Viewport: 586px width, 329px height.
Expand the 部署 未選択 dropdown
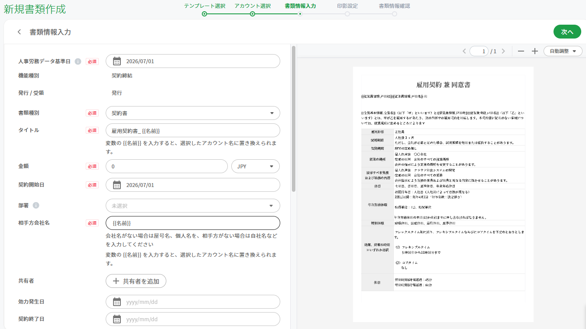(193, 206)
